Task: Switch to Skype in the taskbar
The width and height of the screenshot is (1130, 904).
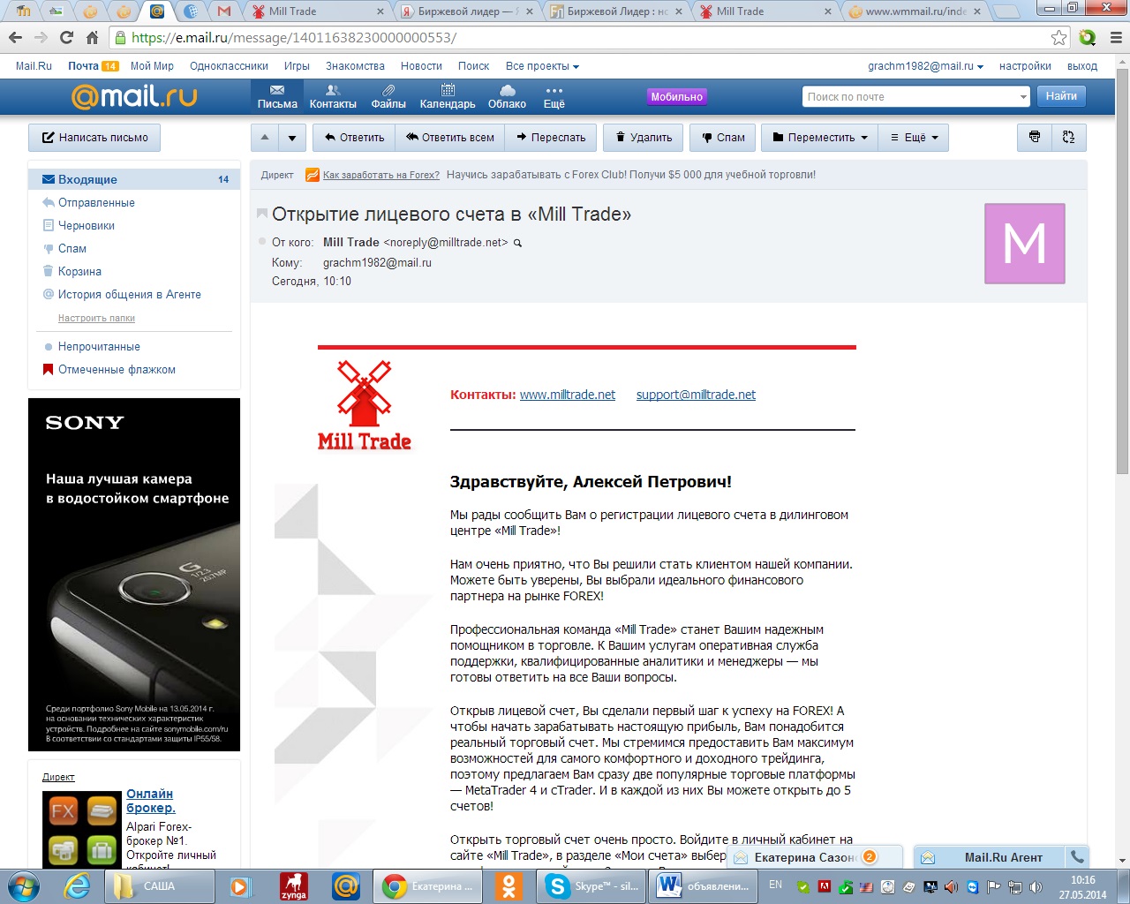Action: 592,885
